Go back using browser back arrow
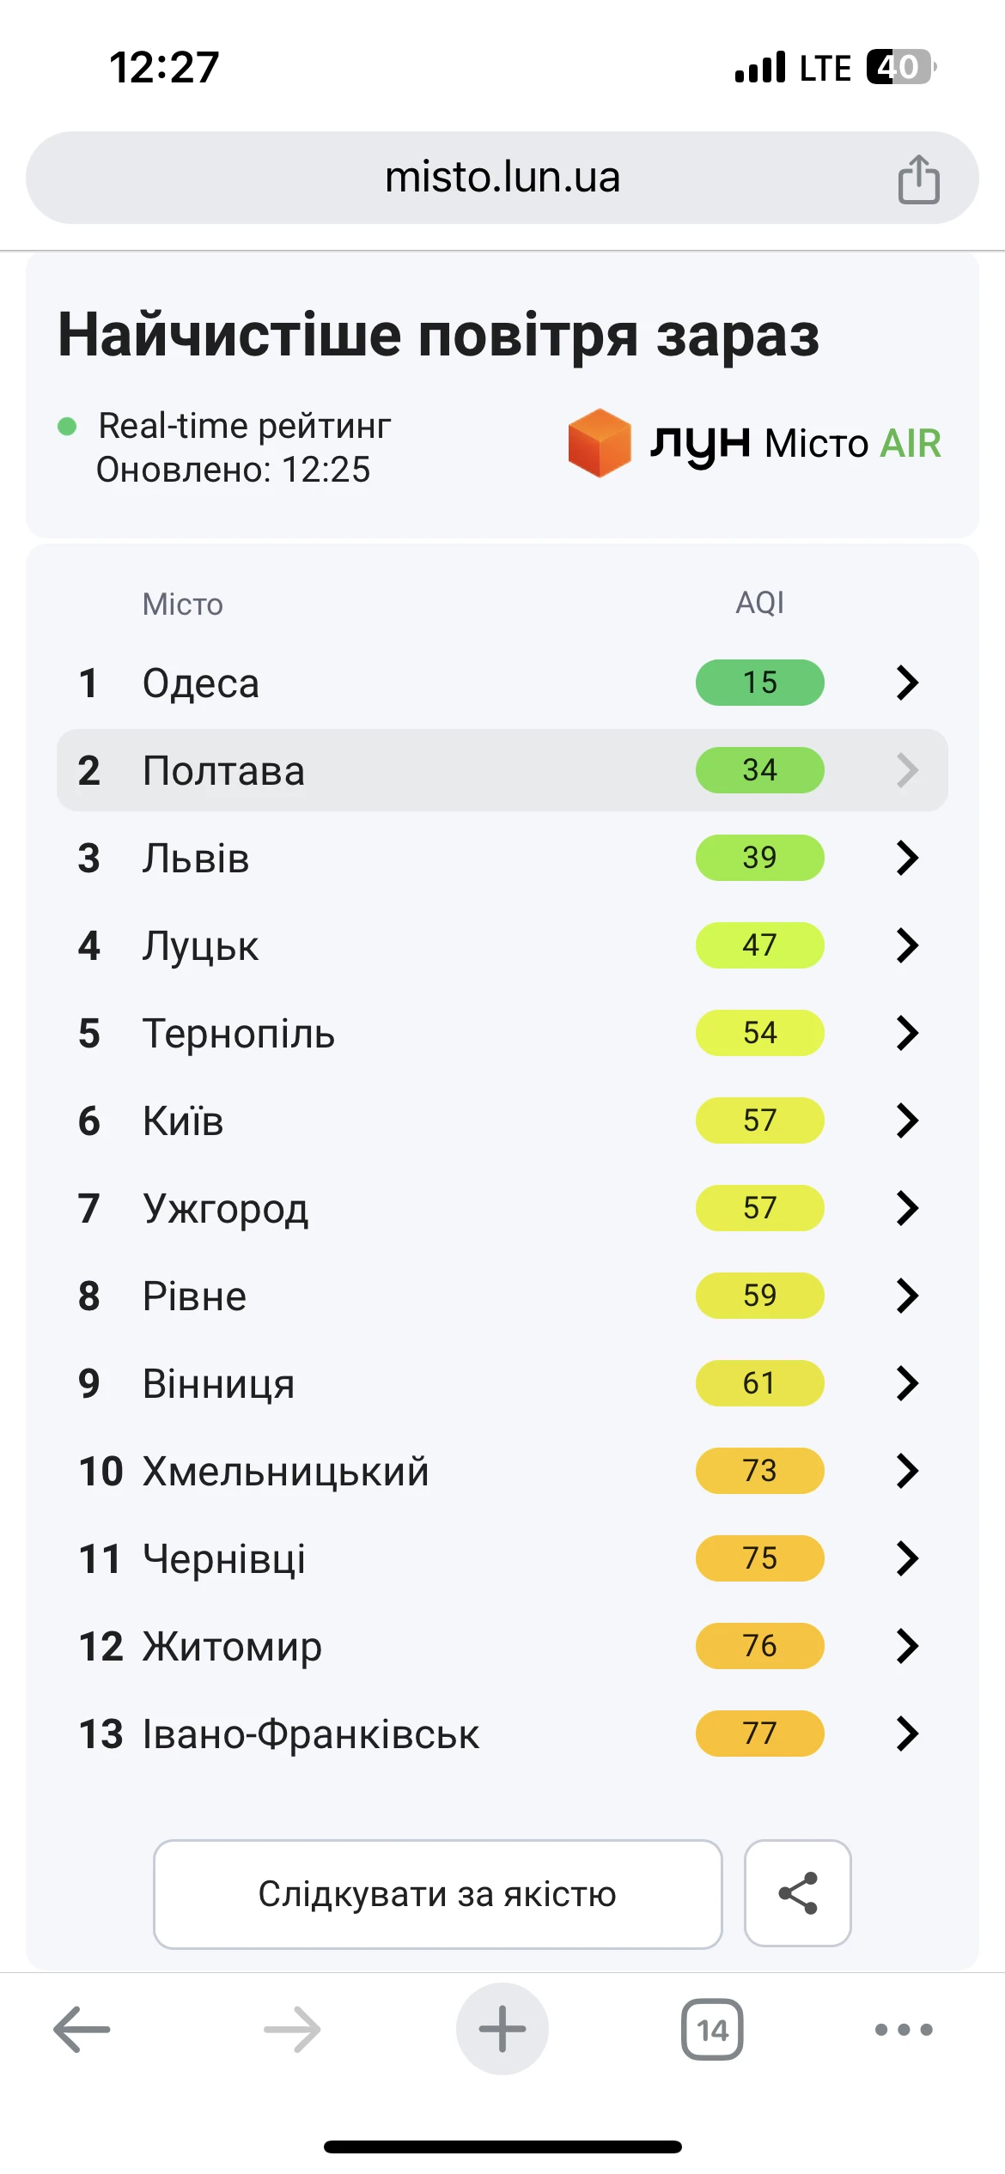Screen dimensions: 1005x2174 point(82,2030)
